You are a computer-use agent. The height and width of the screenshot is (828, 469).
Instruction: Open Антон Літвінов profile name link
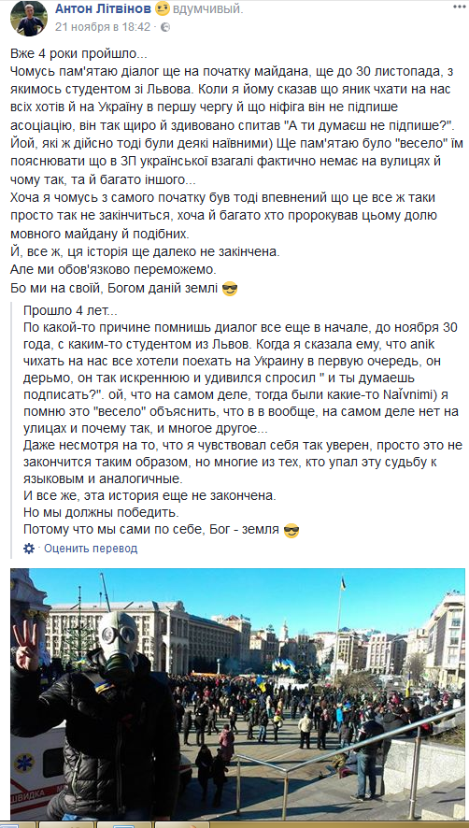point(104,8)
